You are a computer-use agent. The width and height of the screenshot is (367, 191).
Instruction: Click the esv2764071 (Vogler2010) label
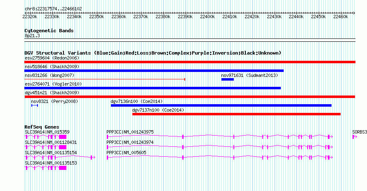(x=53, y=84)
